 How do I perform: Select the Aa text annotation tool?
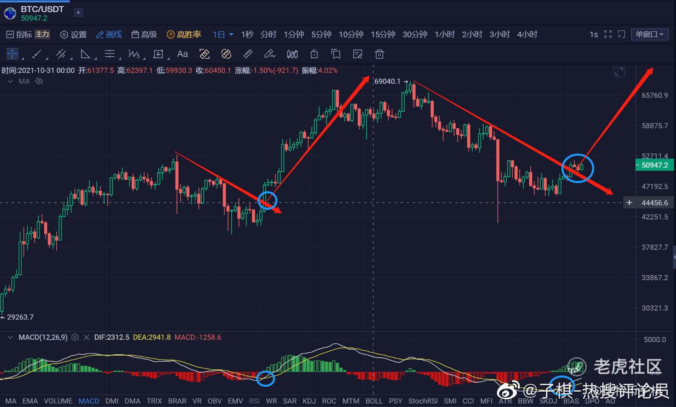[183, 54]
